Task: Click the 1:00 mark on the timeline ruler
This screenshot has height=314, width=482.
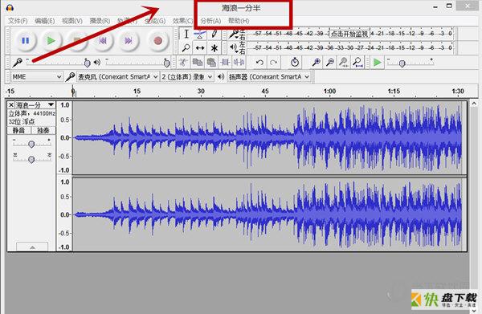Action: point(329,91)
